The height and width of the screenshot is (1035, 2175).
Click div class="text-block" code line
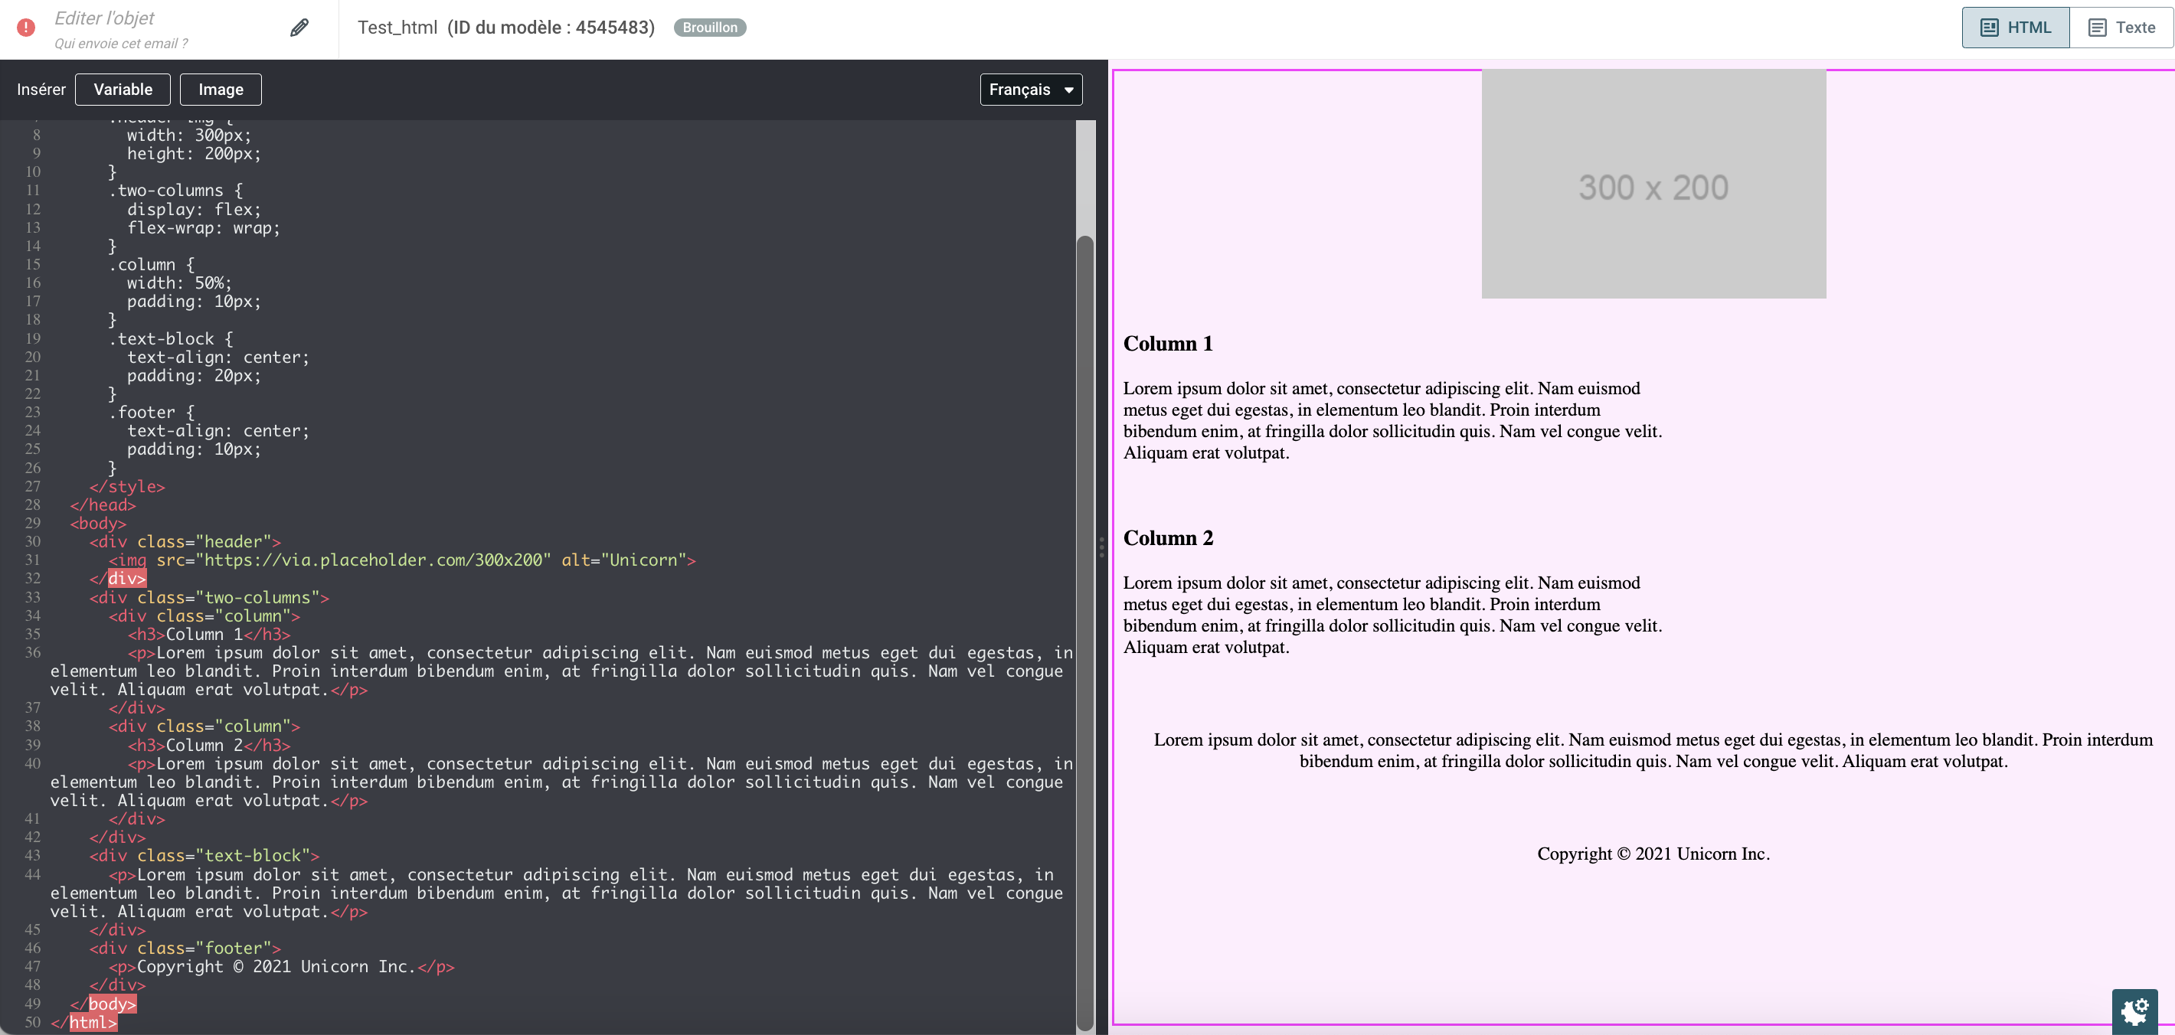(204, 855)
